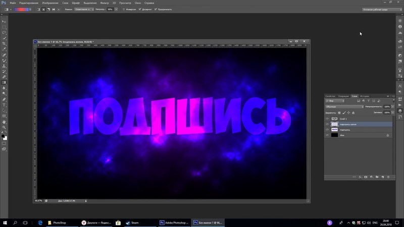Click the gradient preview swatch

coord(22,9)
